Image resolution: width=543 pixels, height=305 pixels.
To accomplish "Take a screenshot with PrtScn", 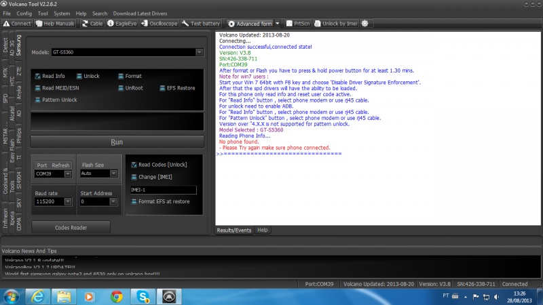I will point(298,24).
